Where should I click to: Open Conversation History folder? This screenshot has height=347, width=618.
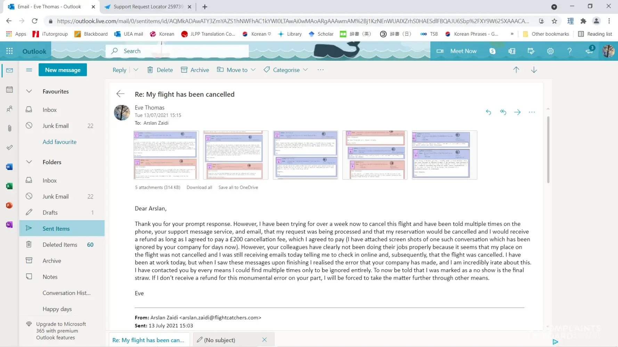[x=62, y=293]
